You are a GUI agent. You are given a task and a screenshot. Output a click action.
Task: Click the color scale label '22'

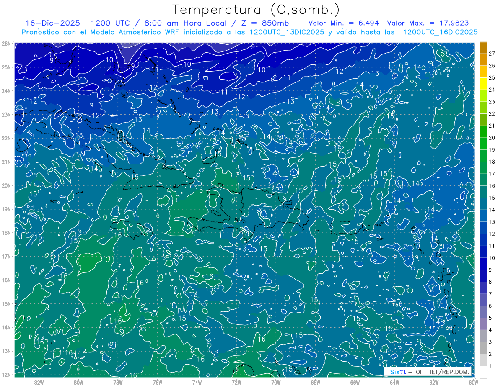(492, 114)
